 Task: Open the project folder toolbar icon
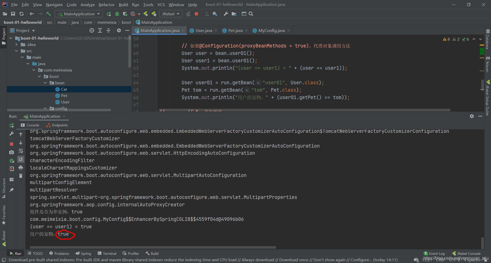(x=5, y=14)
